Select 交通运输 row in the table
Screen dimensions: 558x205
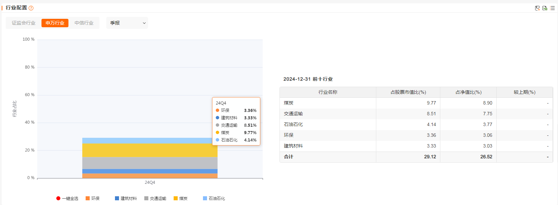[416, 114]
